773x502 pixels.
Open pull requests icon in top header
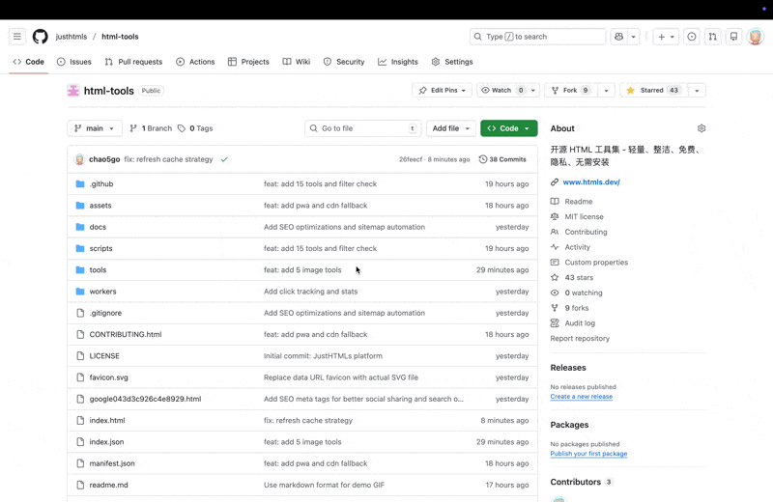(713, 37)
